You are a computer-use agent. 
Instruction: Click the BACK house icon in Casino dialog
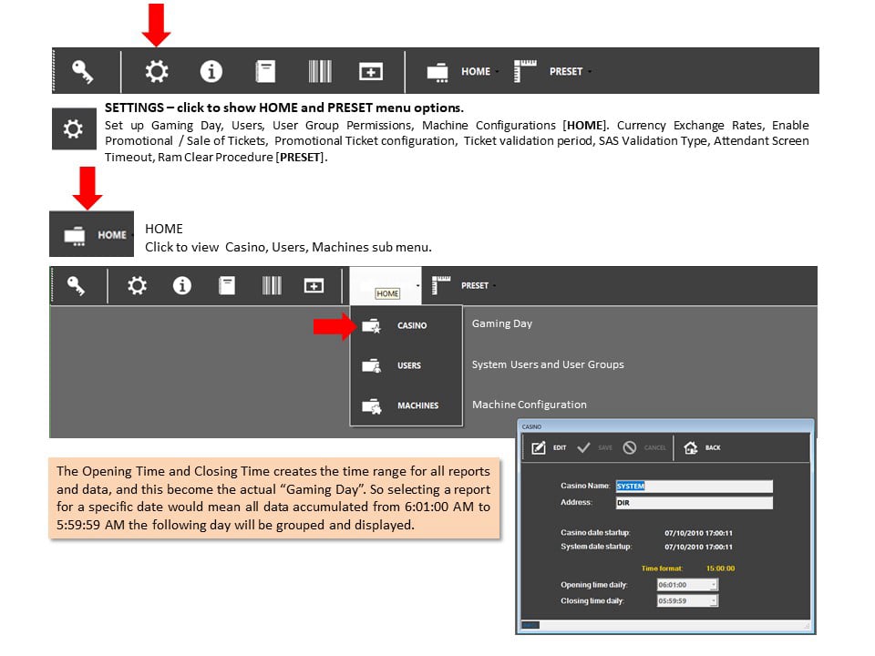[691, 447]
